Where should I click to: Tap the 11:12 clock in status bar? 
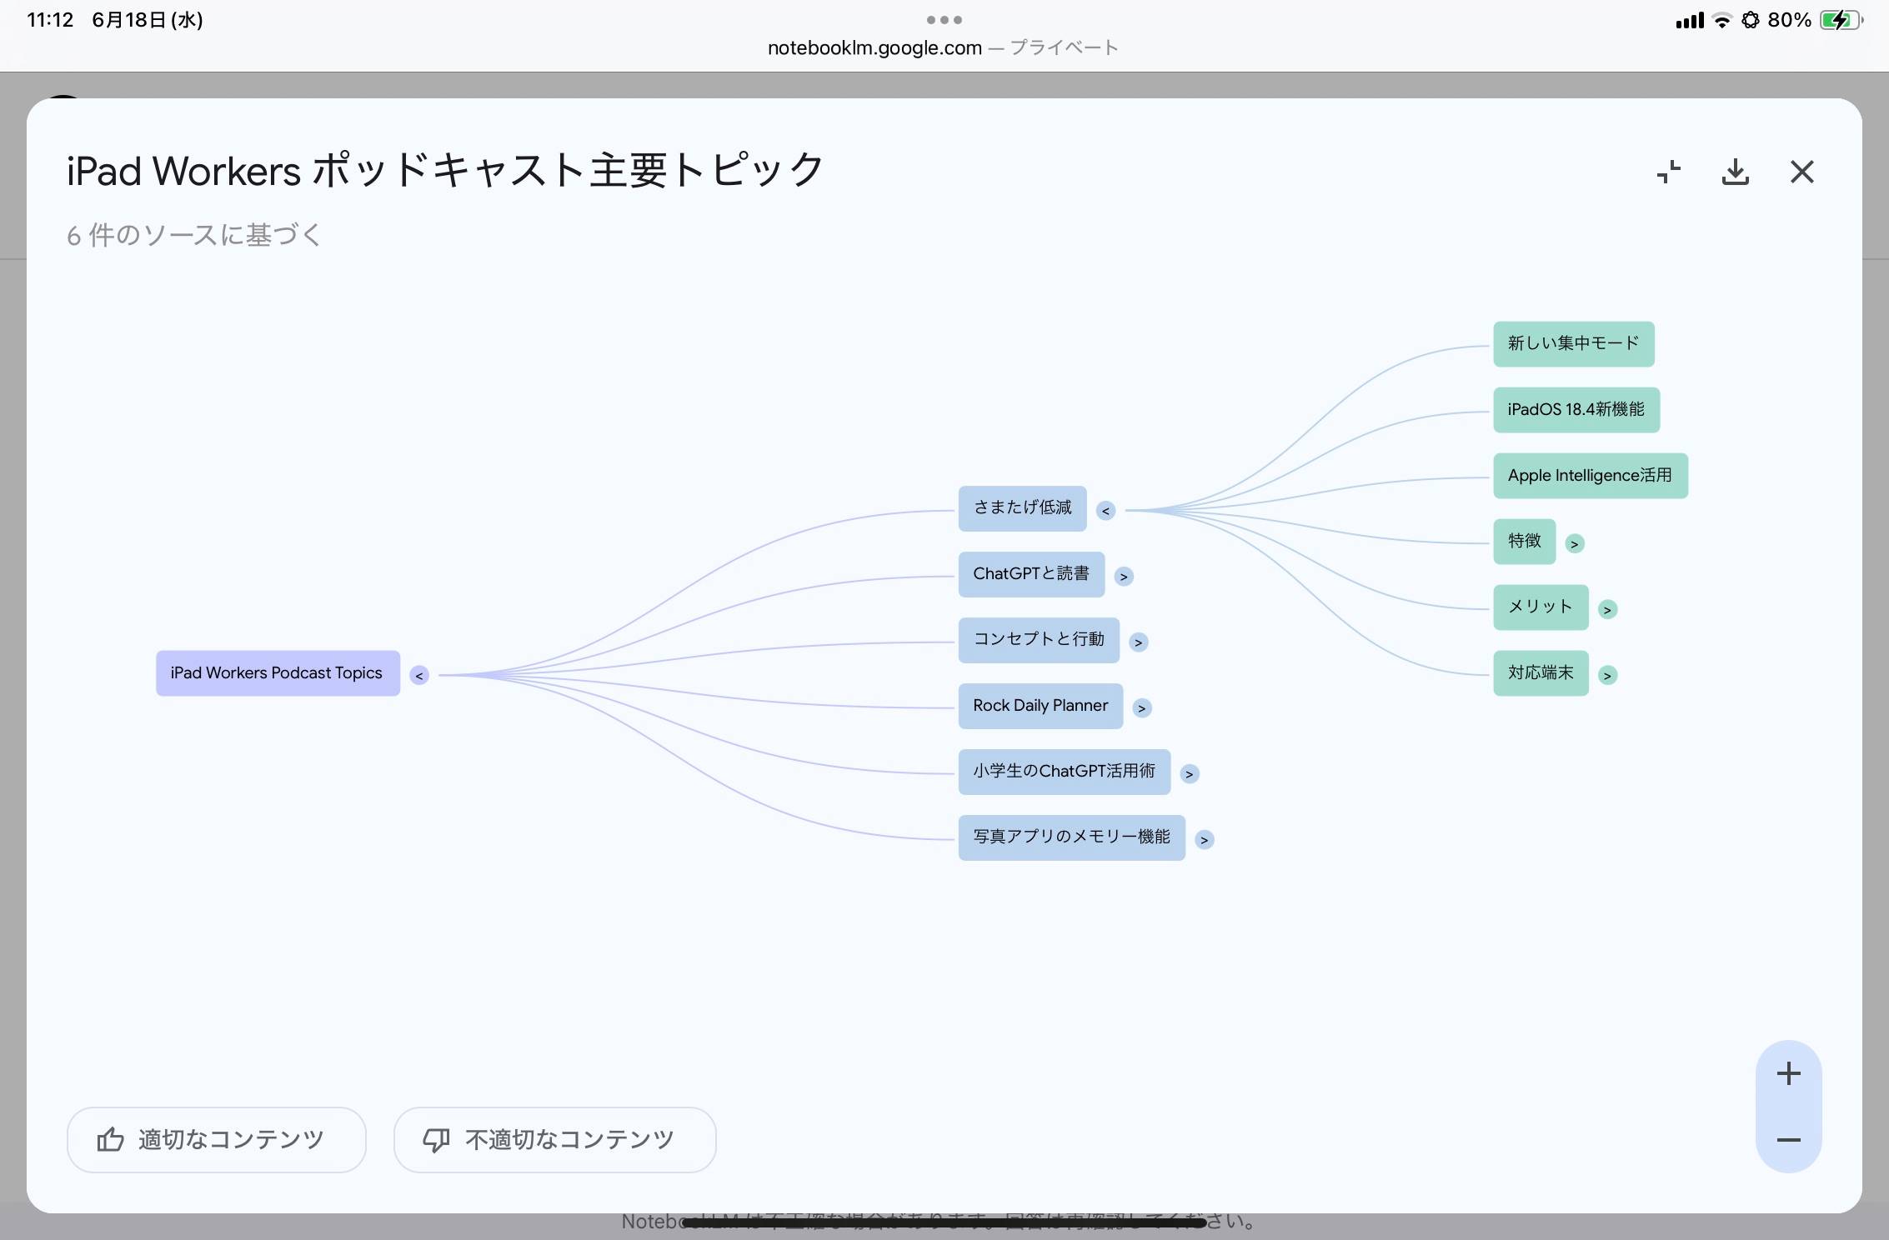coord(50,20)
